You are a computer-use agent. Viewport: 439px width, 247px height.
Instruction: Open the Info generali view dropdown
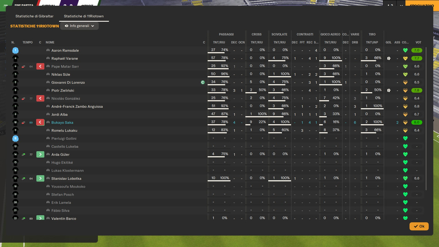[79, 26]
